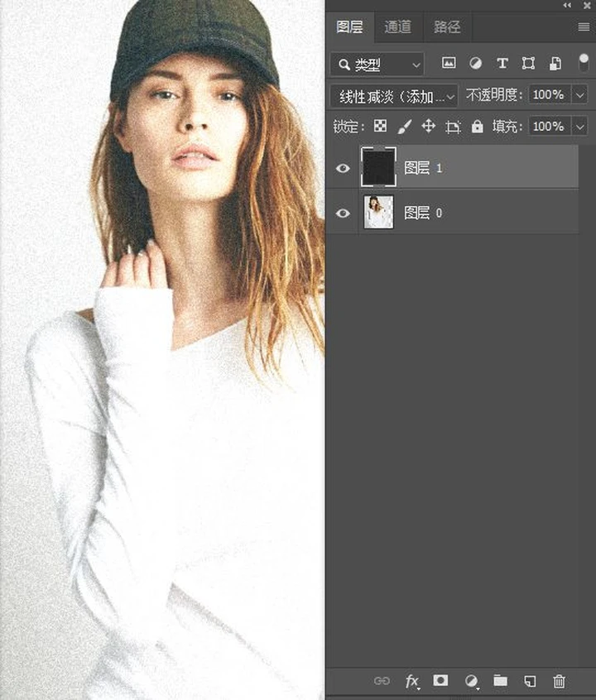The height and width of the screenshot is (700, 596).
Task: Switch to the 路径 tab
Action: pos(447,27)
